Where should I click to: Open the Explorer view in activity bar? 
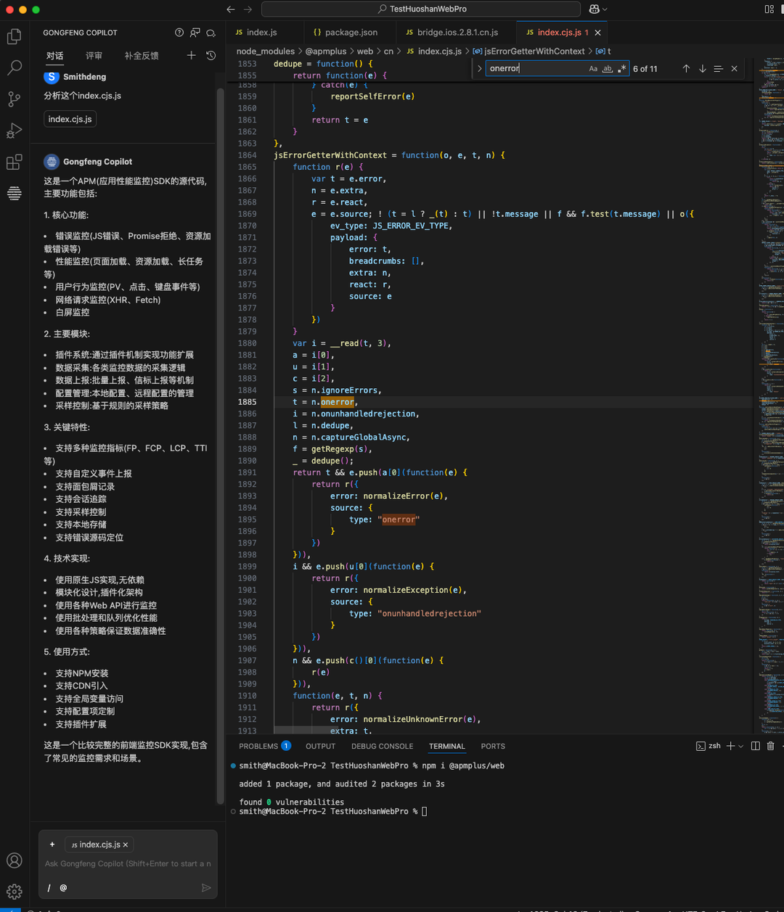point(15,37)
